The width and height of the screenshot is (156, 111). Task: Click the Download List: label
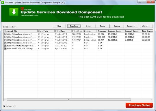10,27
